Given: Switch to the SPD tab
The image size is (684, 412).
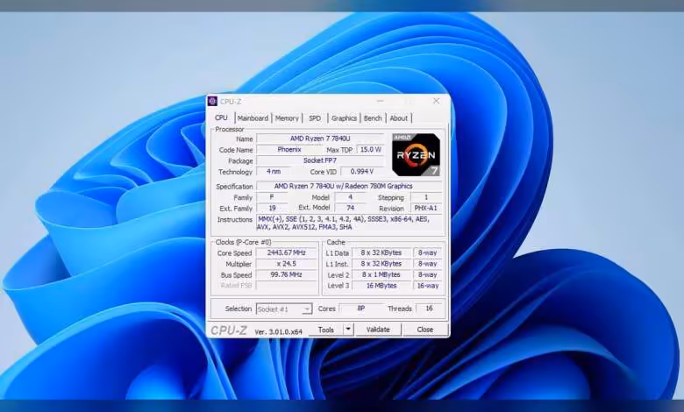Looking at the screenshot, I should click(315, 118).
